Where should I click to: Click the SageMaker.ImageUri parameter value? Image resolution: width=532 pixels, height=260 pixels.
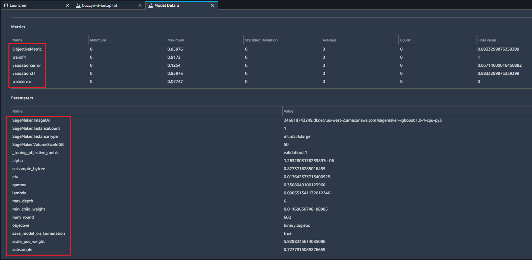click(x=362, y=120)
